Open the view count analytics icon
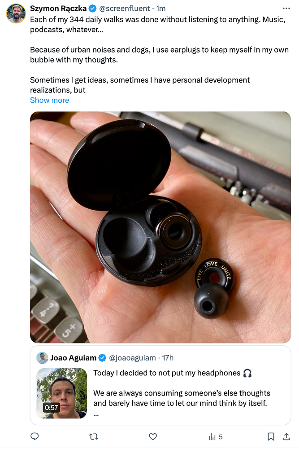 (216, 437)
